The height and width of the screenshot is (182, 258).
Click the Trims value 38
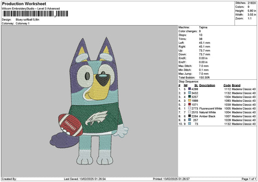click(x=200, y=39)
